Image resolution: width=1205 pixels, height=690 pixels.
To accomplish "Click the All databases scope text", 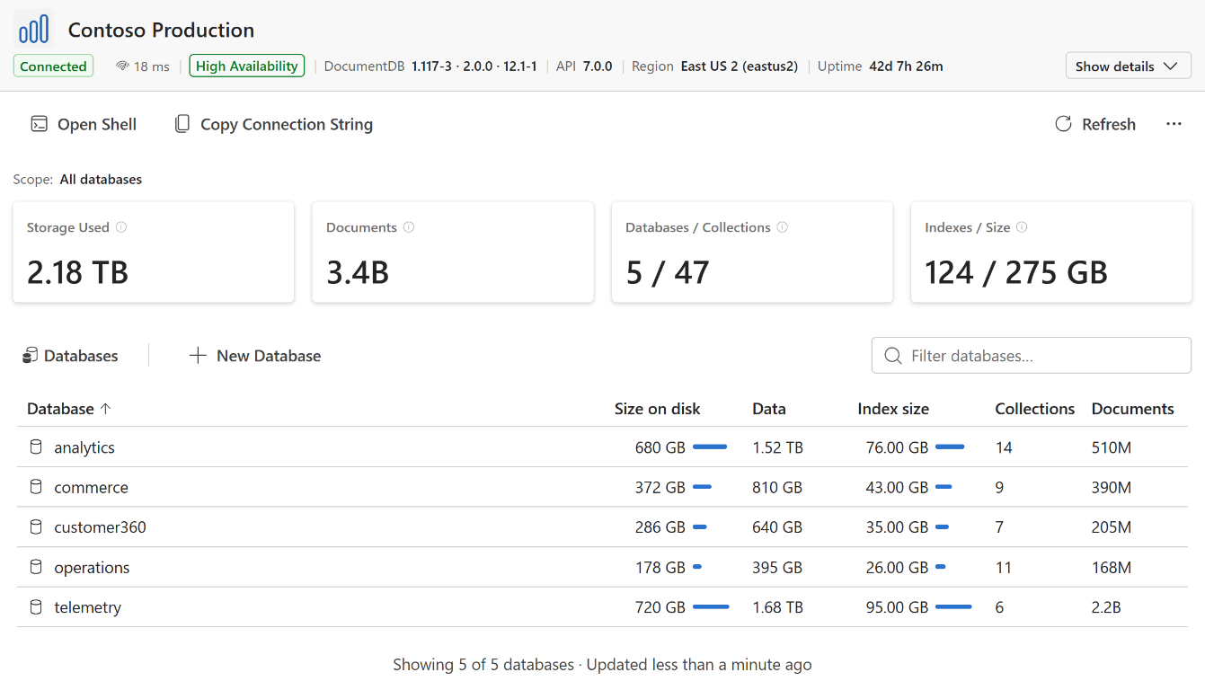I will click(101, 179).
